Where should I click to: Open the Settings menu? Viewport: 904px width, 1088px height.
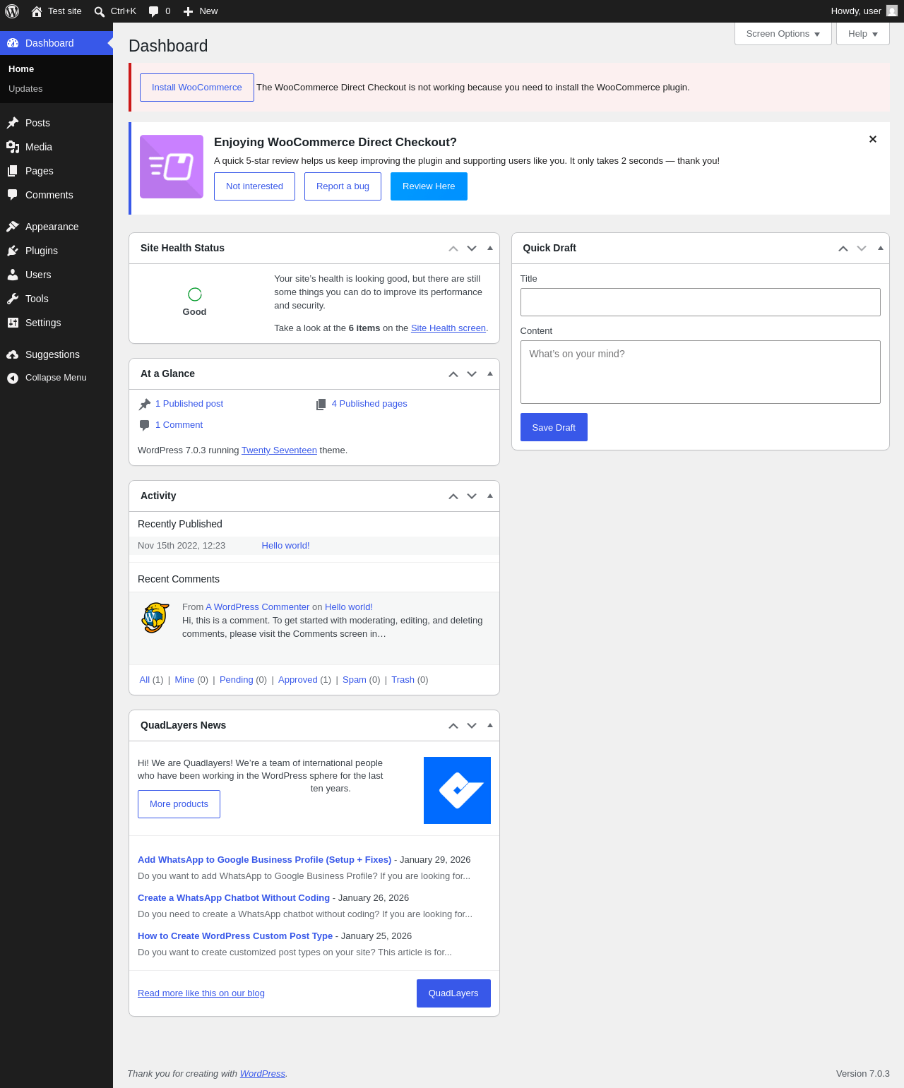point(56,323)
